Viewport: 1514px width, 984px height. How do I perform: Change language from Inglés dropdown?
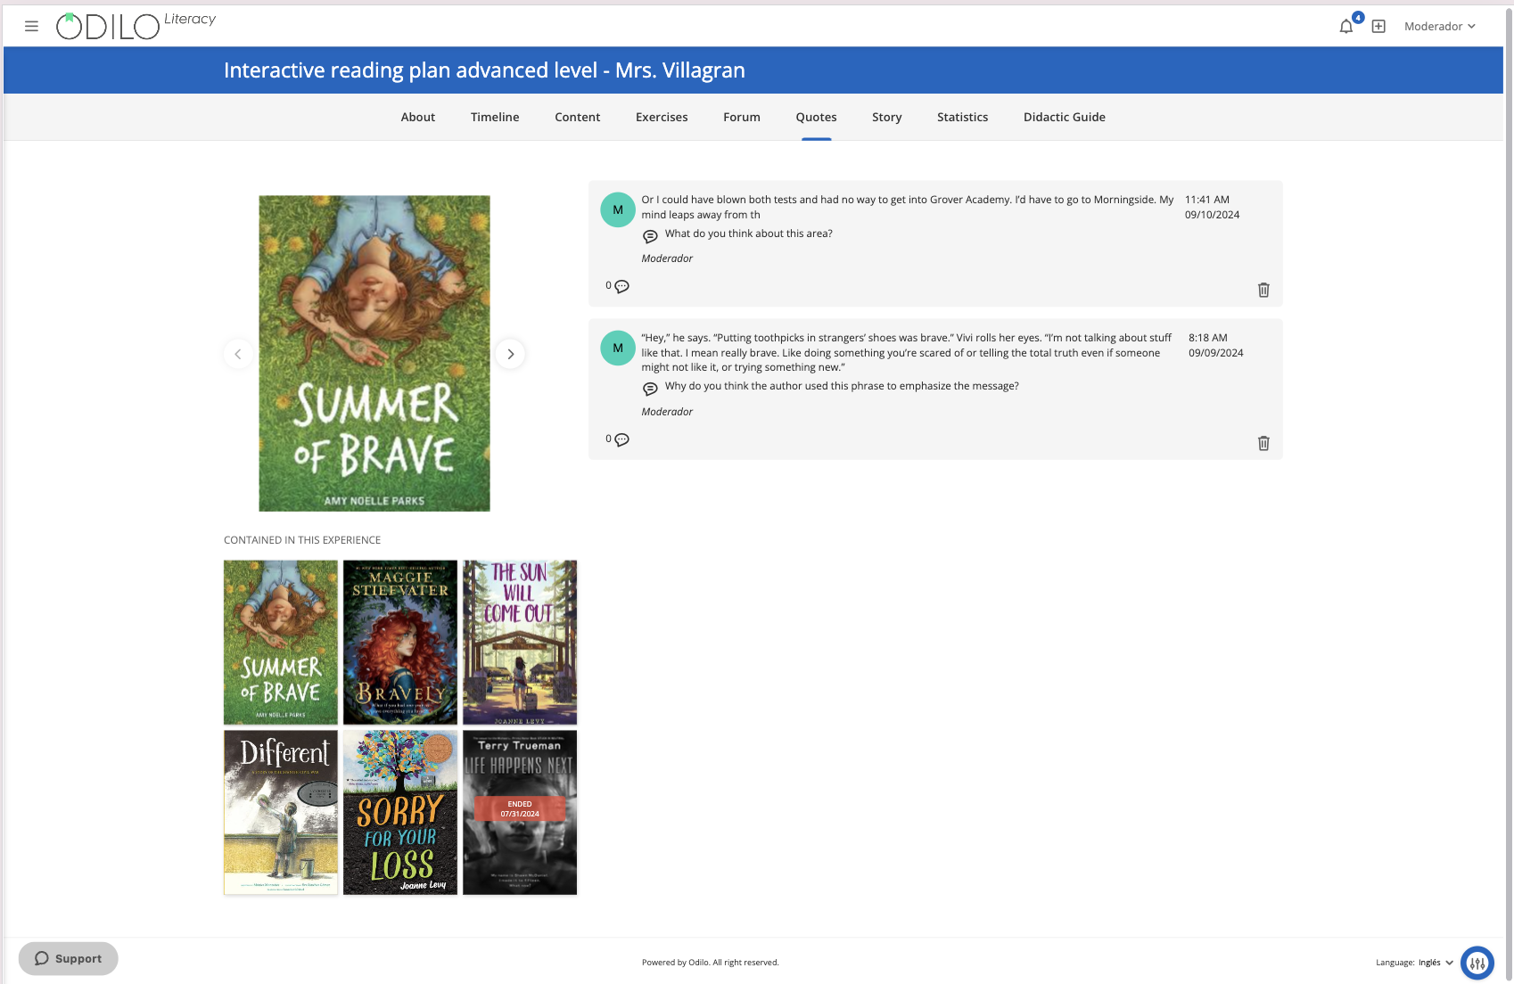tap(1436, 963)
